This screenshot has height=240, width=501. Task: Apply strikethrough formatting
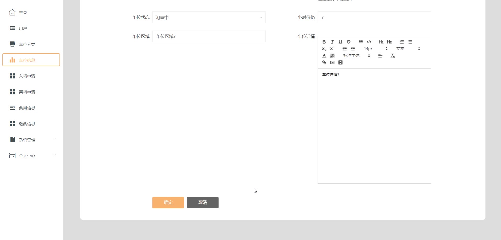click(348, 42)
